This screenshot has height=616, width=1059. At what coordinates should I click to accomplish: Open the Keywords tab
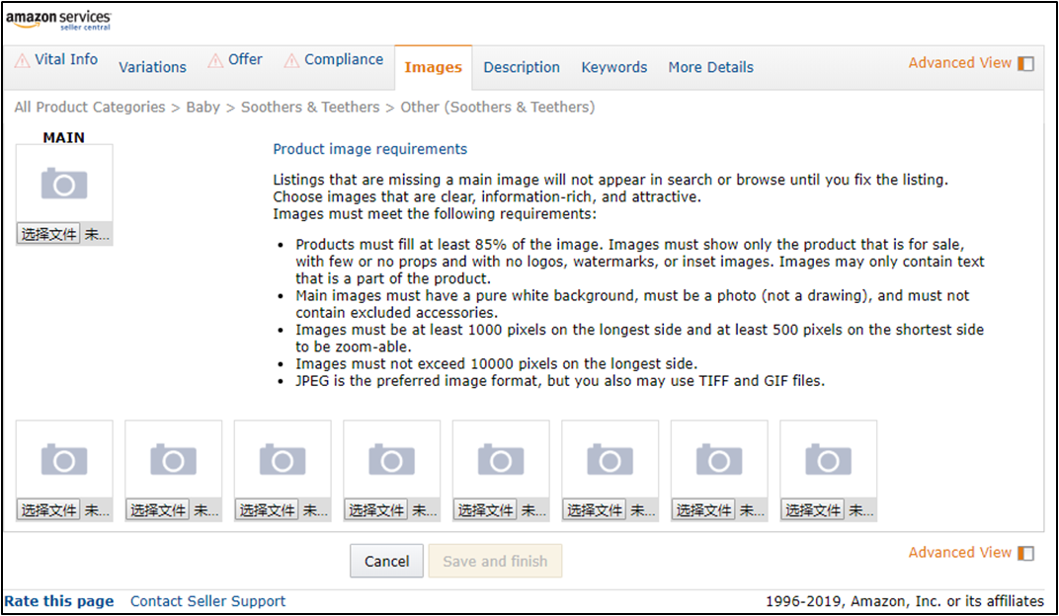614,67
